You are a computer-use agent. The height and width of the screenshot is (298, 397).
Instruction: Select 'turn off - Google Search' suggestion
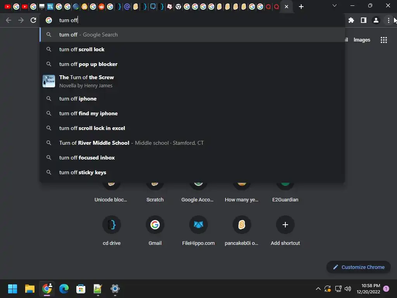pos(192,35)
